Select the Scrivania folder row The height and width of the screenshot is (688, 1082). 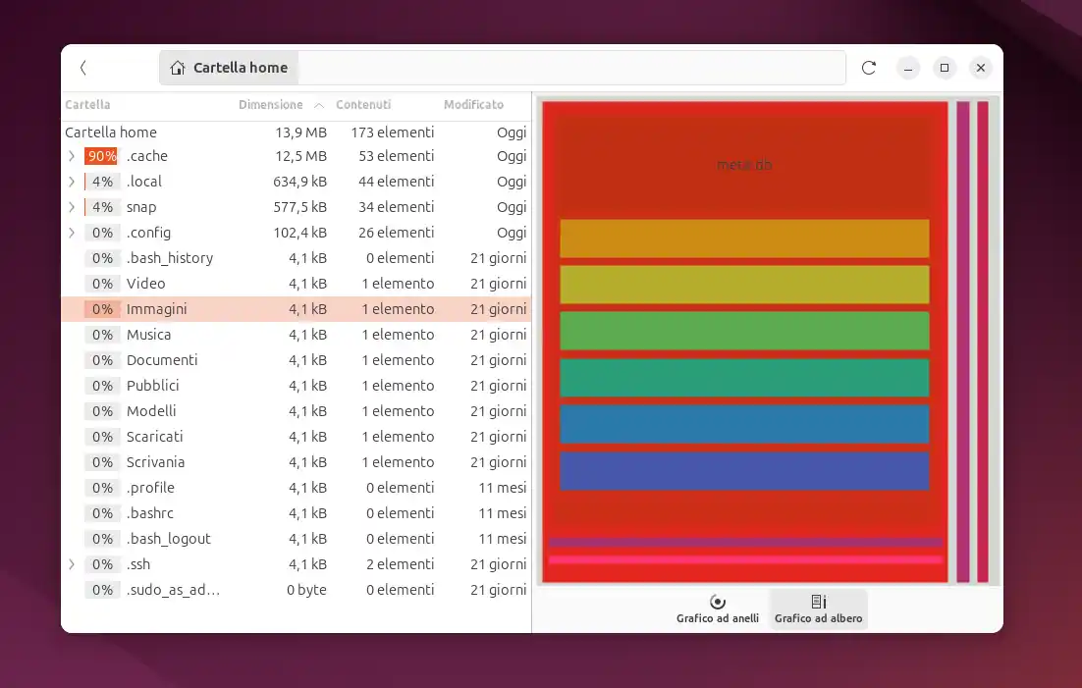tap(297, 462)
